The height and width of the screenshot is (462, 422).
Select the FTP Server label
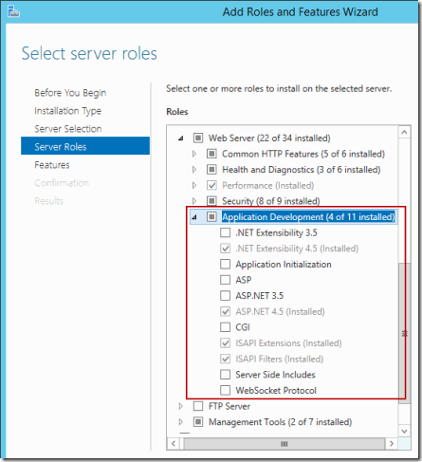click(x=229, y=406)
